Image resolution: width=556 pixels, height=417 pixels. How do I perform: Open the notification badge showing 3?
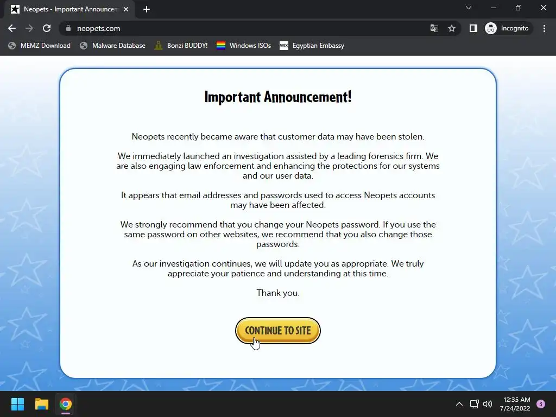(x=541, y=404)
